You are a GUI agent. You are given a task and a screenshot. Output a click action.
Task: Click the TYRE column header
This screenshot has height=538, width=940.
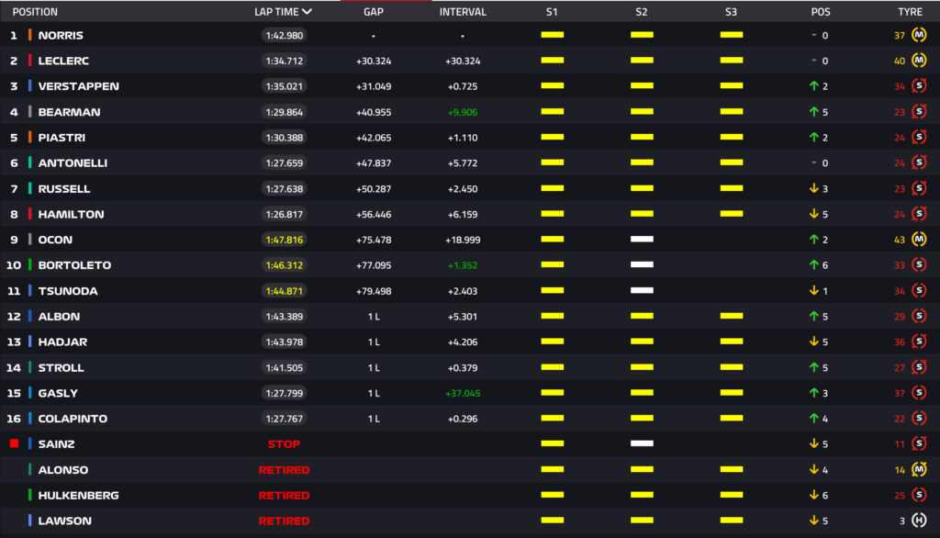click(x=910, y=12)
